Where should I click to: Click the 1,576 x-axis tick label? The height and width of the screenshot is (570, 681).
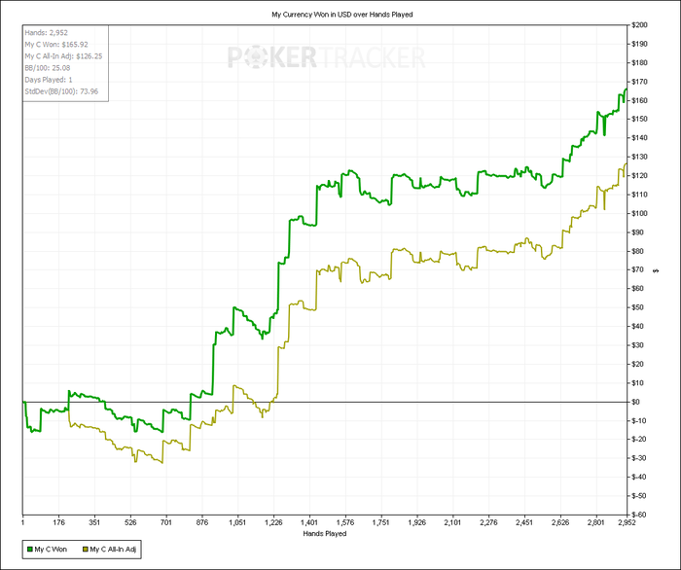pyautogui.click(x=344, y=522)
